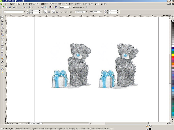Set portrait page orientation
This screenshot has width=174, height=130.
tap(45, 12)
